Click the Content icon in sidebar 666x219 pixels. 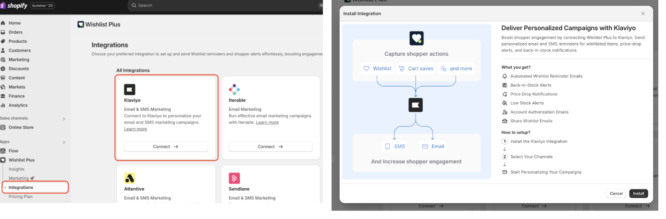click(3, 78)
